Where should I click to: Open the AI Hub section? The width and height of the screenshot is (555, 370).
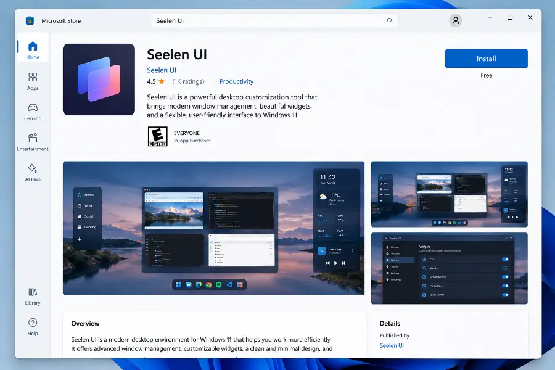tap(33, 173)
